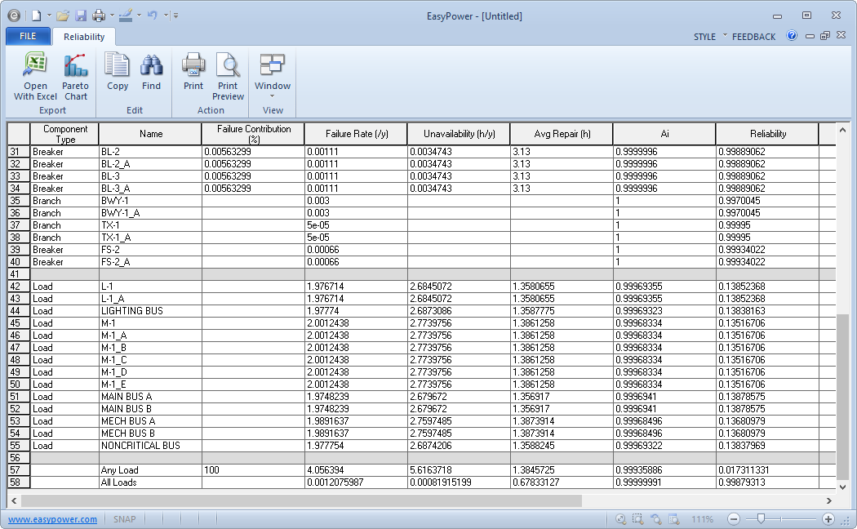Click the FEEDBACK button
Screen dimensions: 857x529
[753, 37]
